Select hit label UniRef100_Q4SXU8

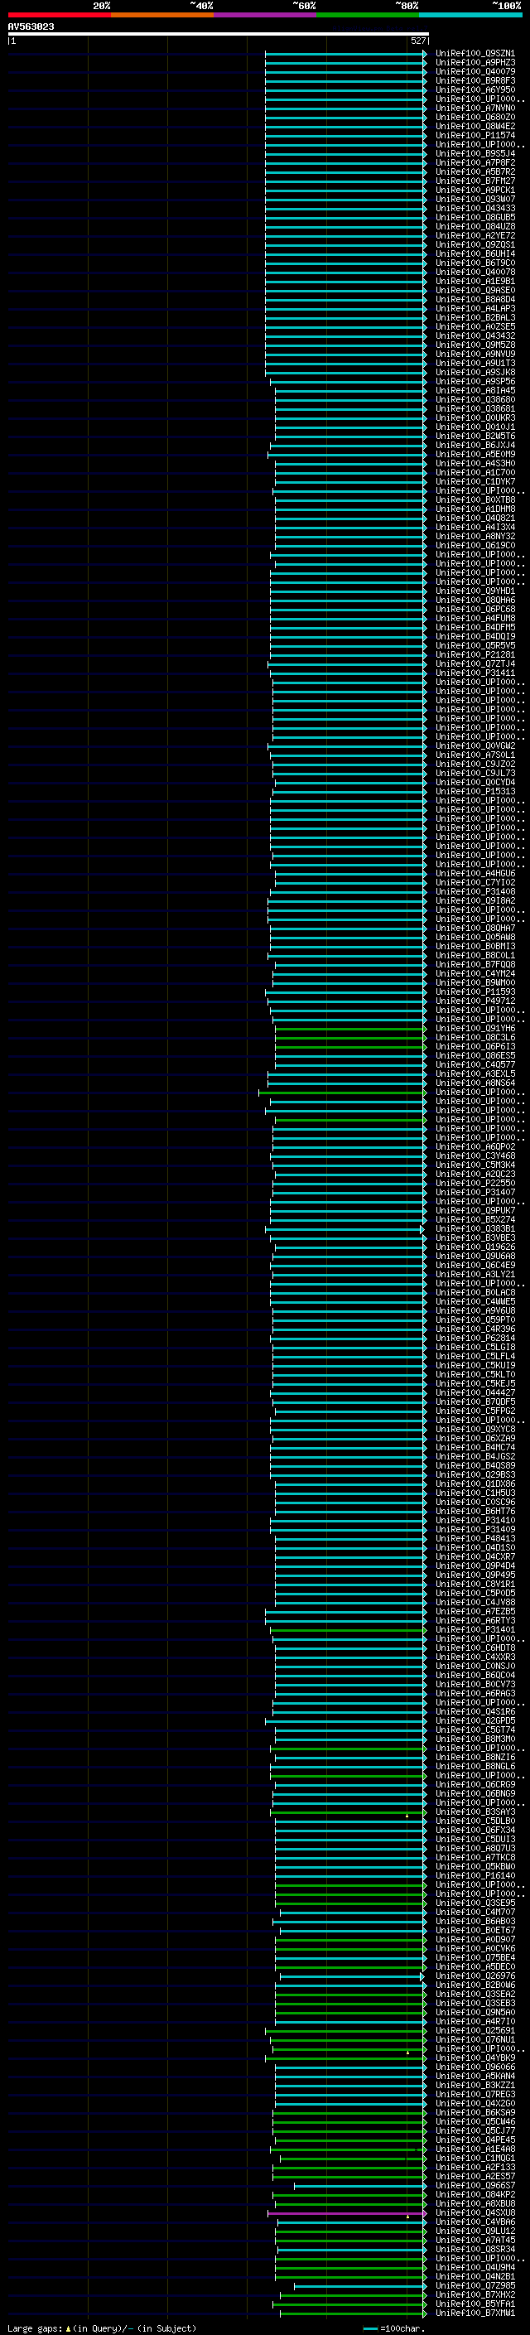coord(475,2212)
